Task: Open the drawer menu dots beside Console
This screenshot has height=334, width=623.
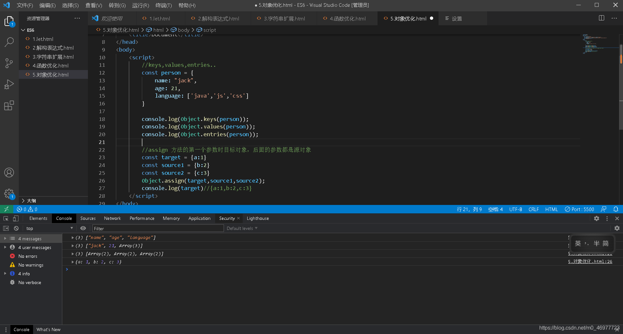Action: click(x=6, y=329)
